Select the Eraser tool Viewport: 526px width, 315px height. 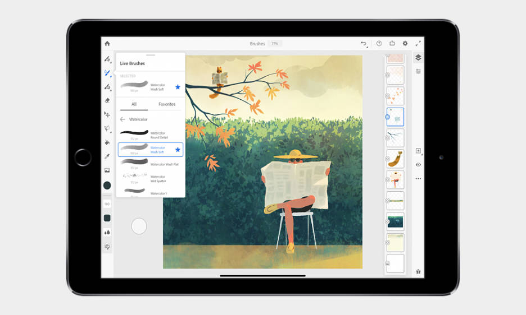pos(107,101)
